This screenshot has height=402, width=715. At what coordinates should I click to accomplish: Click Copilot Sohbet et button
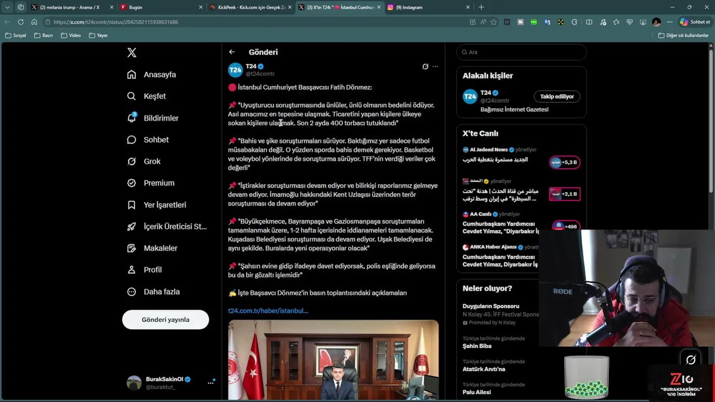pyautogui.click(x=695, y=22)
